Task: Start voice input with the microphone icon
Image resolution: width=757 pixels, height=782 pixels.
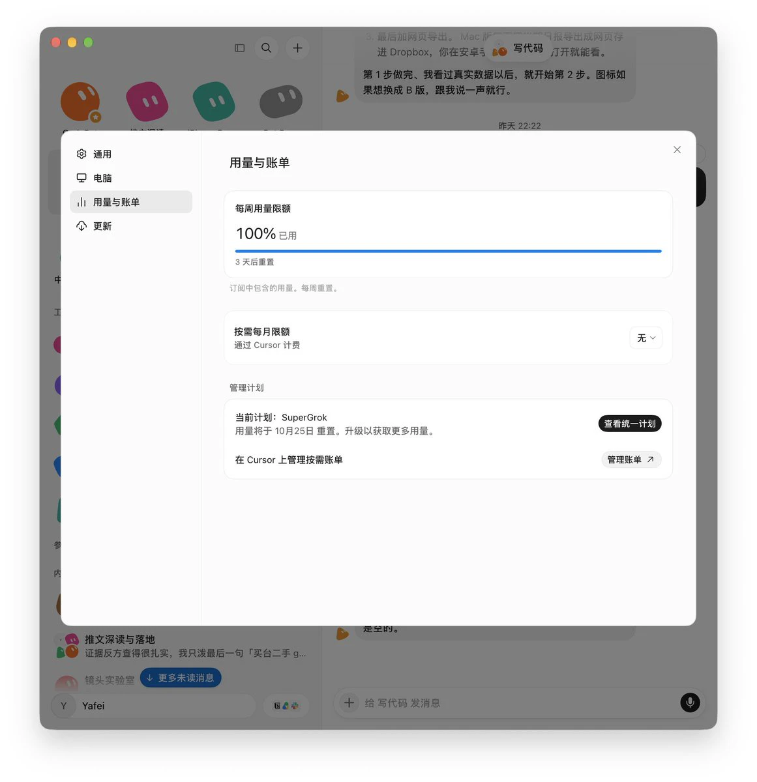Action: [690, 702]
